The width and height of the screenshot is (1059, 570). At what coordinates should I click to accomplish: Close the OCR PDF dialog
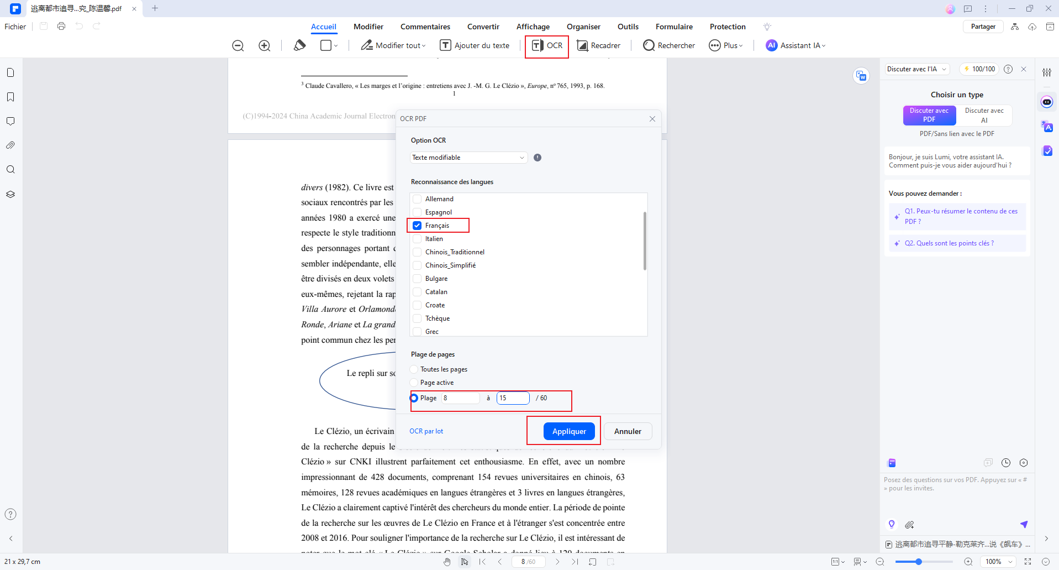[652, 119]
